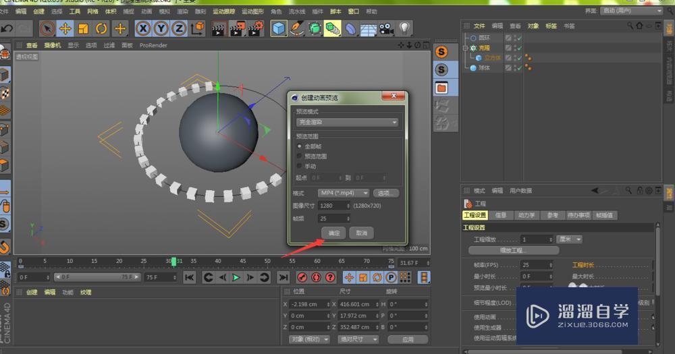This screenshot has height=354, width=675.
Task: Add a Camera object
Action: (x=386, y=29)
